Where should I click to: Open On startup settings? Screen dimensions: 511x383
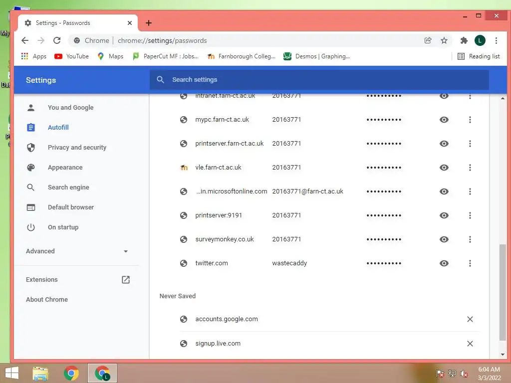pos(63,227)
